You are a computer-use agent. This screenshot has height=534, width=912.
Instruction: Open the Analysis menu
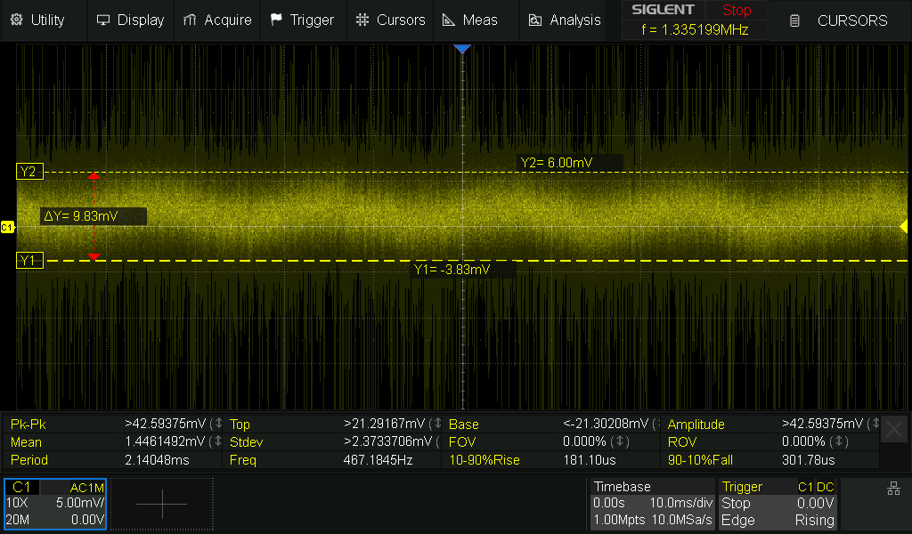[565, 20]
